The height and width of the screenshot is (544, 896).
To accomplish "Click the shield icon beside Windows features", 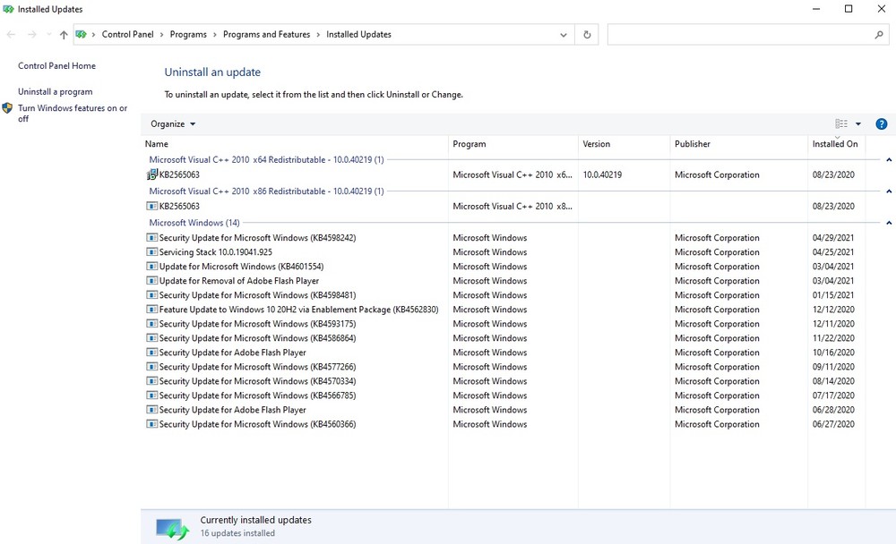I will [7, 108].
